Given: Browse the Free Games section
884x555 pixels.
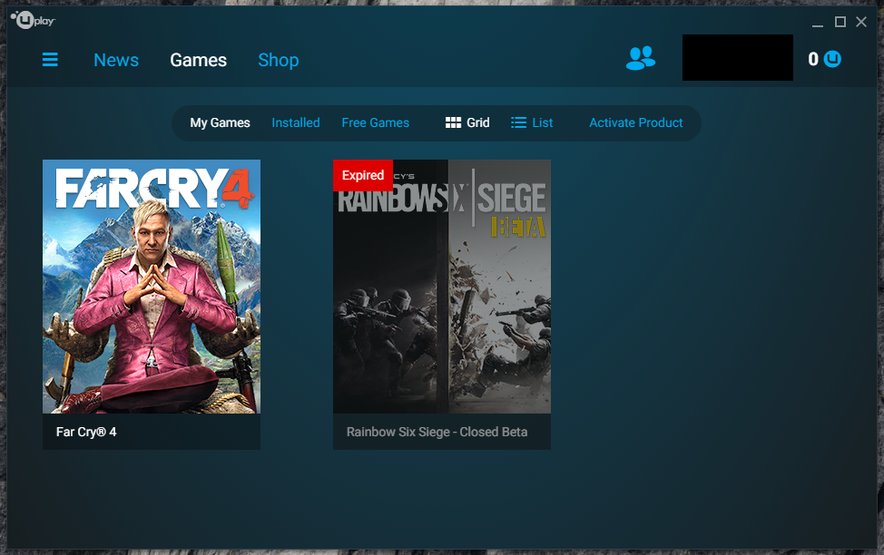Looking at the screenshot, I should [x=376, y=122].
